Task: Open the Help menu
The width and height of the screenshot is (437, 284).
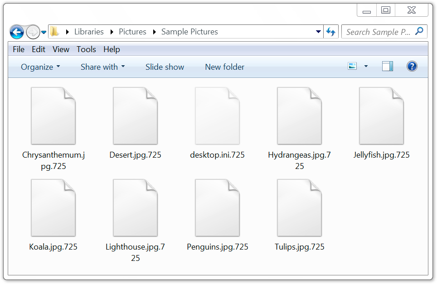Action: tap(112, 49)
